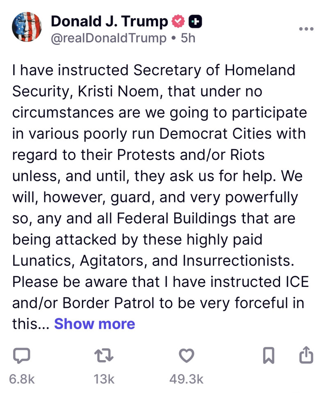Viewport: 328px width, 393px height.
Task: Expand the post with Show more
Action: click(94, 324)
